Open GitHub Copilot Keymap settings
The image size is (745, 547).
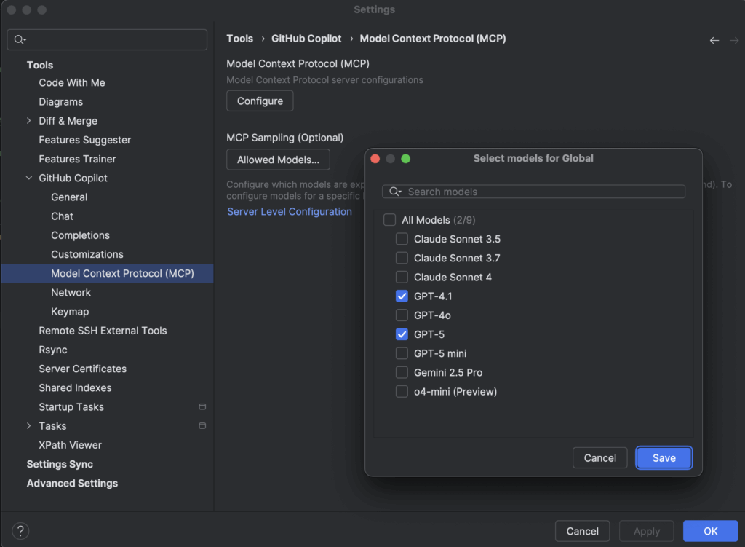(70, 312)
